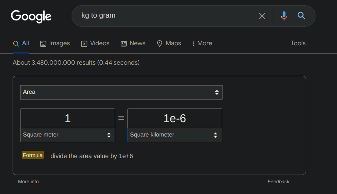Click the Google logo
This screenshot has height=194, width=337.
31,16
